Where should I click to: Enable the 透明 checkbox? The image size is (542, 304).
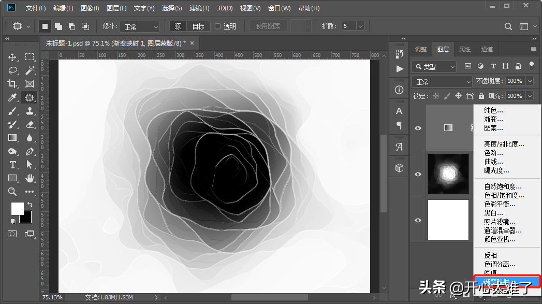tap(218, 26)
